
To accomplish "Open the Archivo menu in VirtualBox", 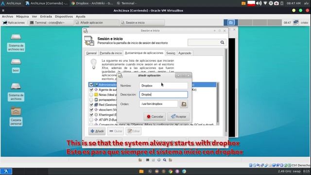I will tap(8, 17).
